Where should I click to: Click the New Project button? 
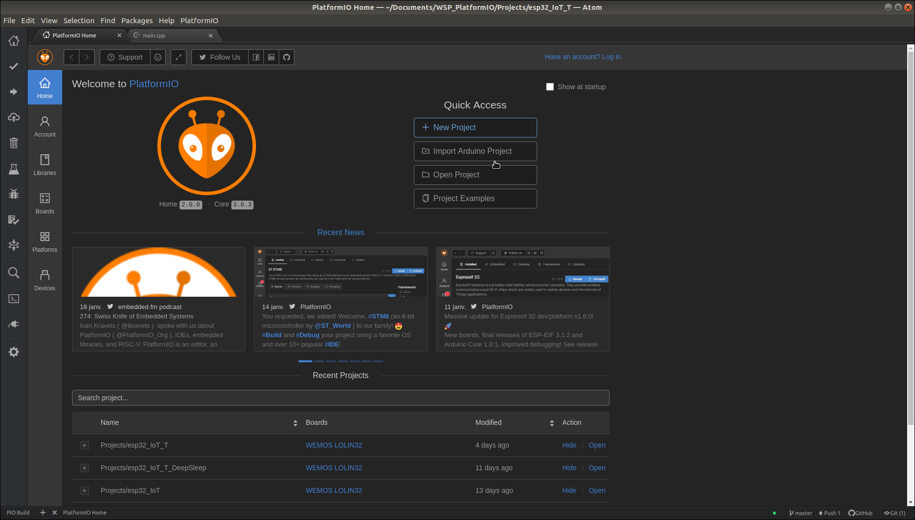click(475, 128)
